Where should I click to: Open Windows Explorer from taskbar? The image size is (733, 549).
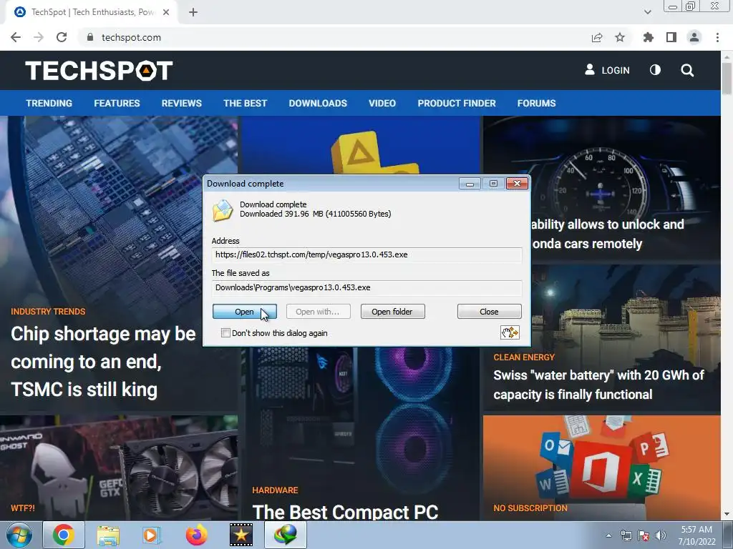coord(108,535)
